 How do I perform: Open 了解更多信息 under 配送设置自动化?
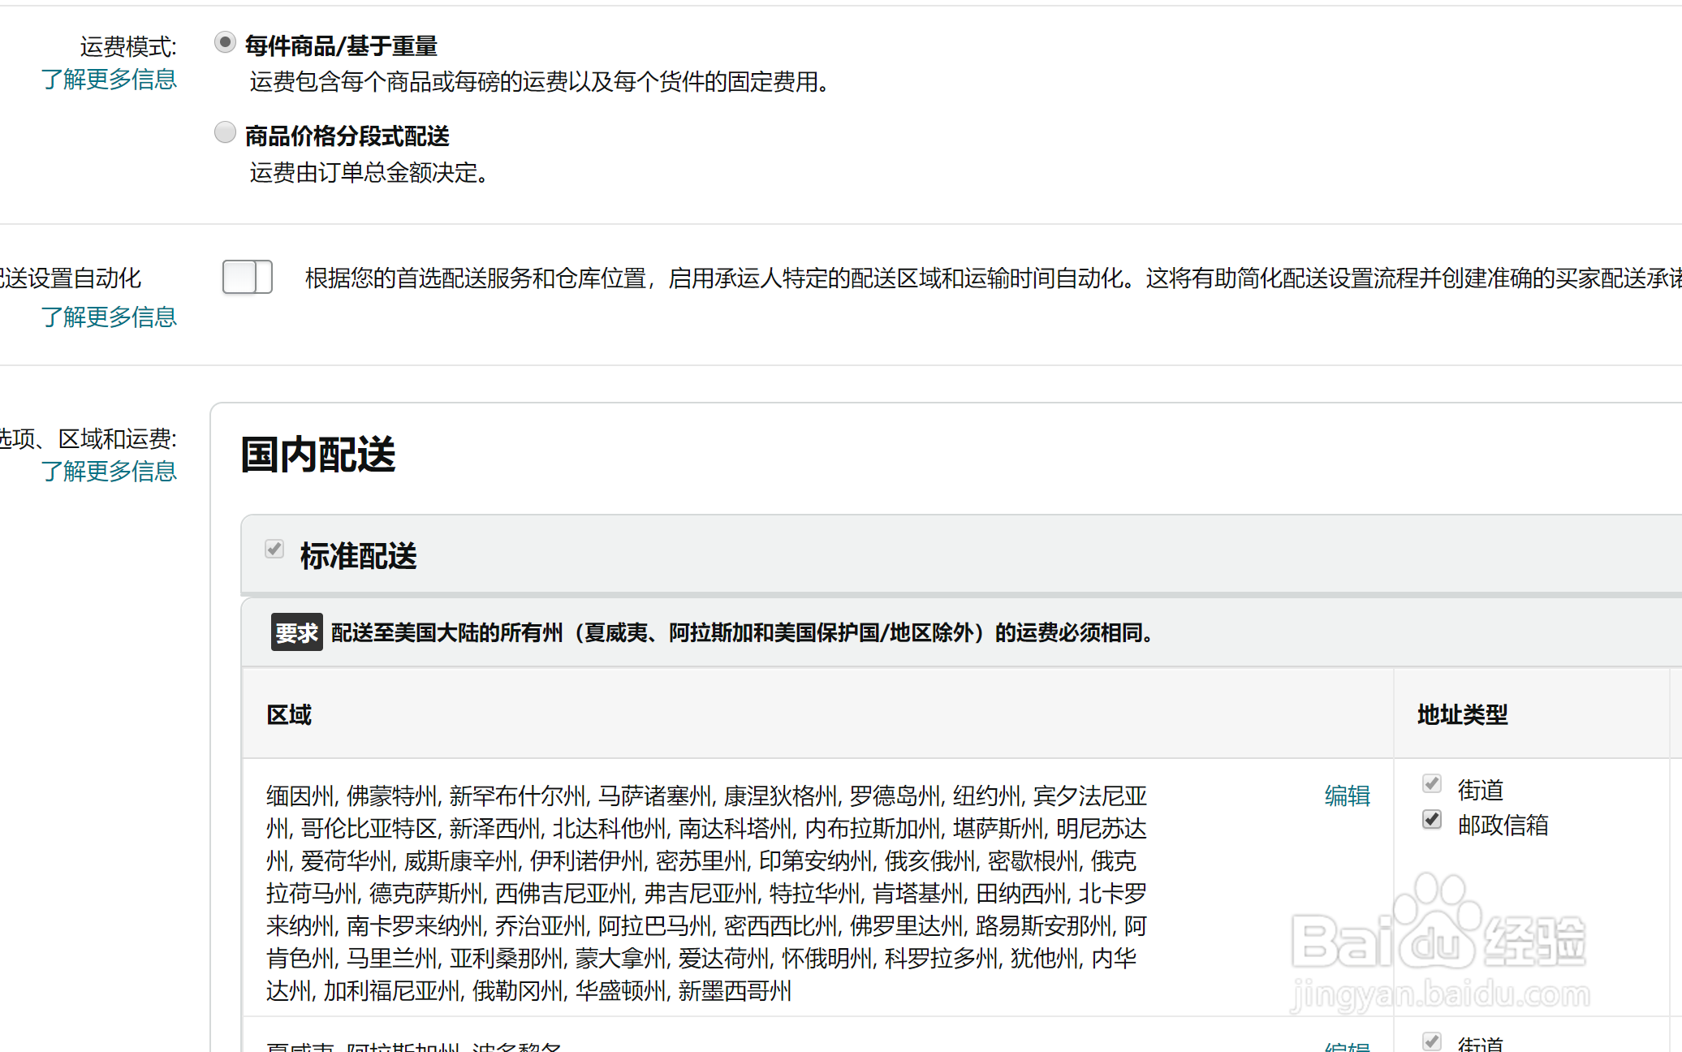coord(109,317)
